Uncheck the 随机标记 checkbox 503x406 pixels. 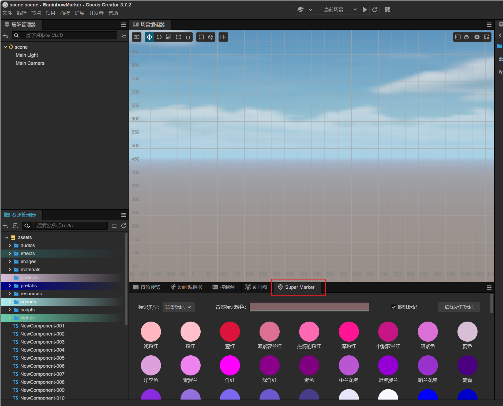(x=393, y=307)
